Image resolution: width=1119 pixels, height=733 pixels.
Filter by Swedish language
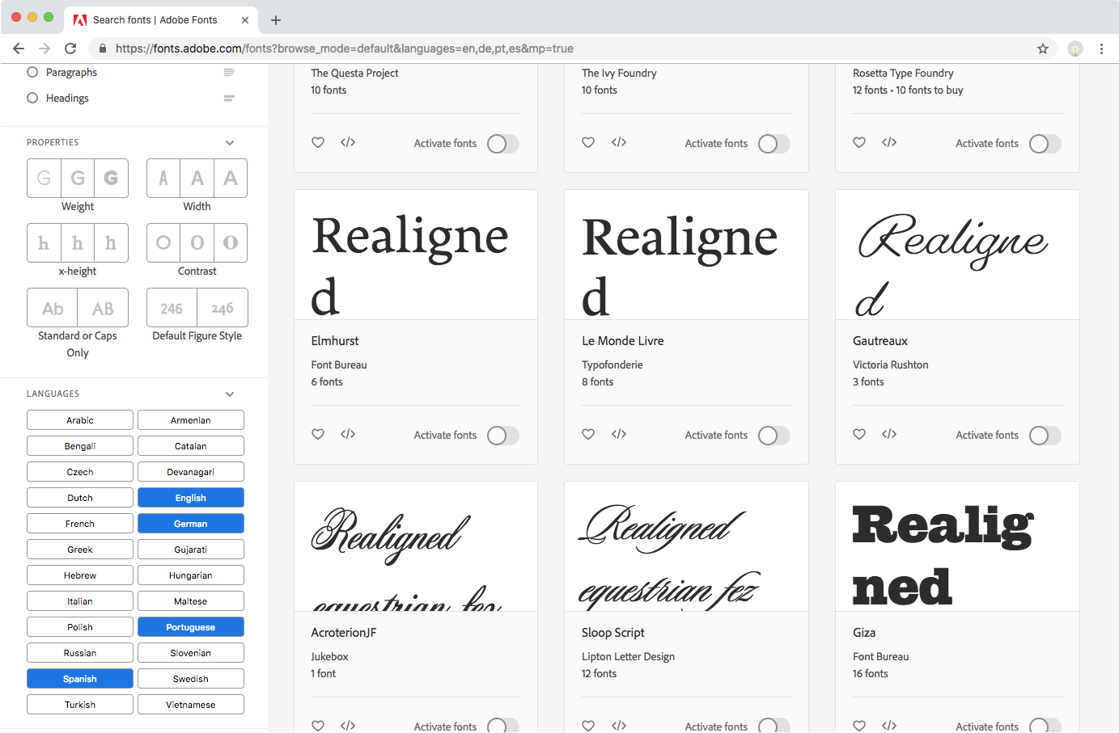(191, 679)
